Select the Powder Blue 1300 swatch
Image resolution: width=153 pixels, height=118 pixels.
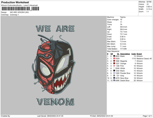pos(114,73)
